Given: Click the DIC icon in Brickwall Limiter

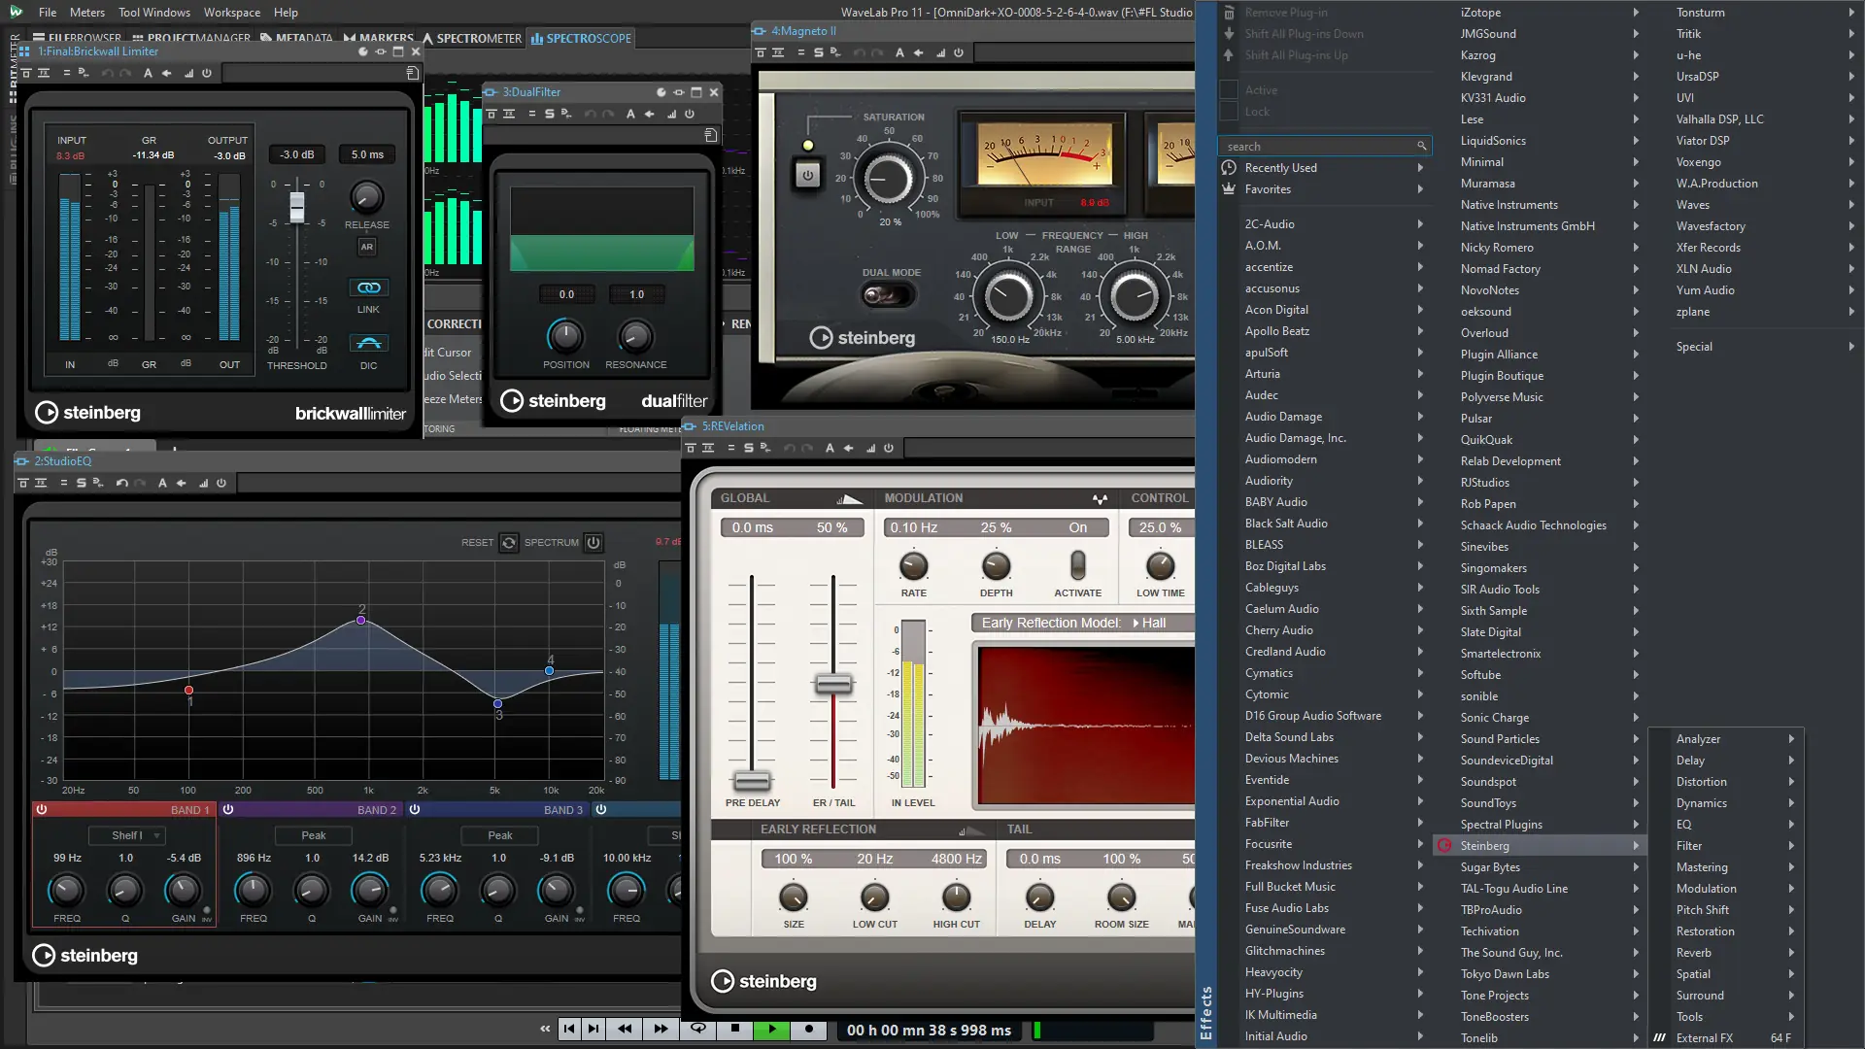Looking at the screenshot, I should pos(368,343).
